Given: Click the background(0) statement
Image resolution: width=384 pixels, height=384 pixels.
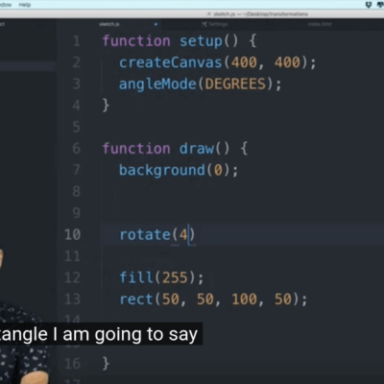Looking at the screenshot, I should [x=179, y=170].
